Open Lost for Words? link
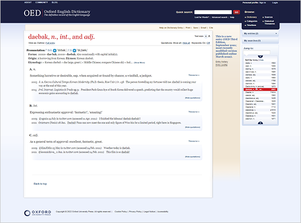Viewport: 301px width, 223px height. pyautogui.click(x=202, y=17)
